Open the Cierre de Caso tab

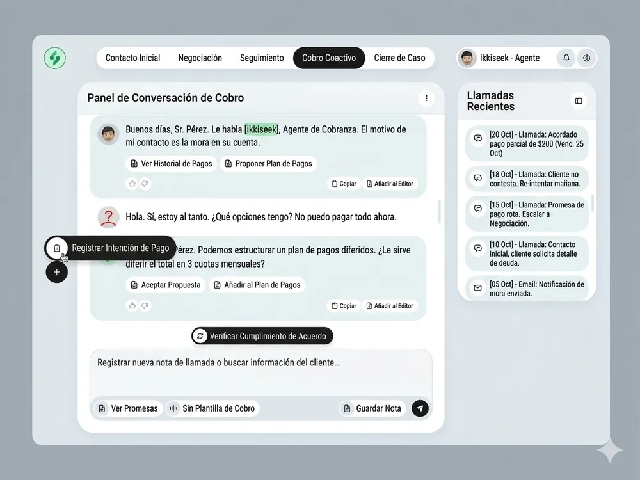(399, 58)
